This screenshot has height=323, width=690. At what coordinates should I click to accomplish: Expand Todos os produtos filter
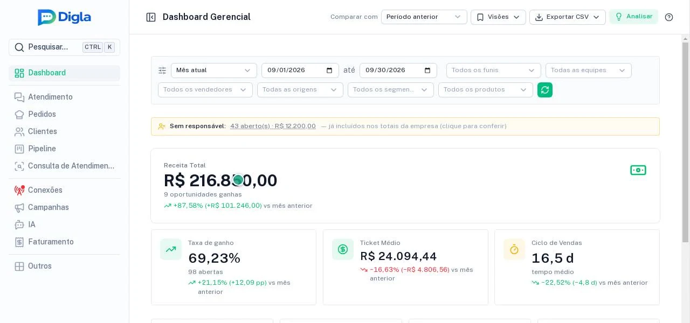tap(486, 90)
